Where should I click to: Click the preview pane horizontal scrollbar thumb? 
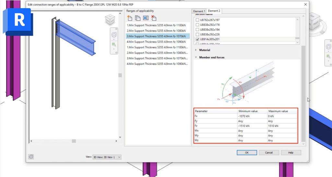(x=74, y=141)
